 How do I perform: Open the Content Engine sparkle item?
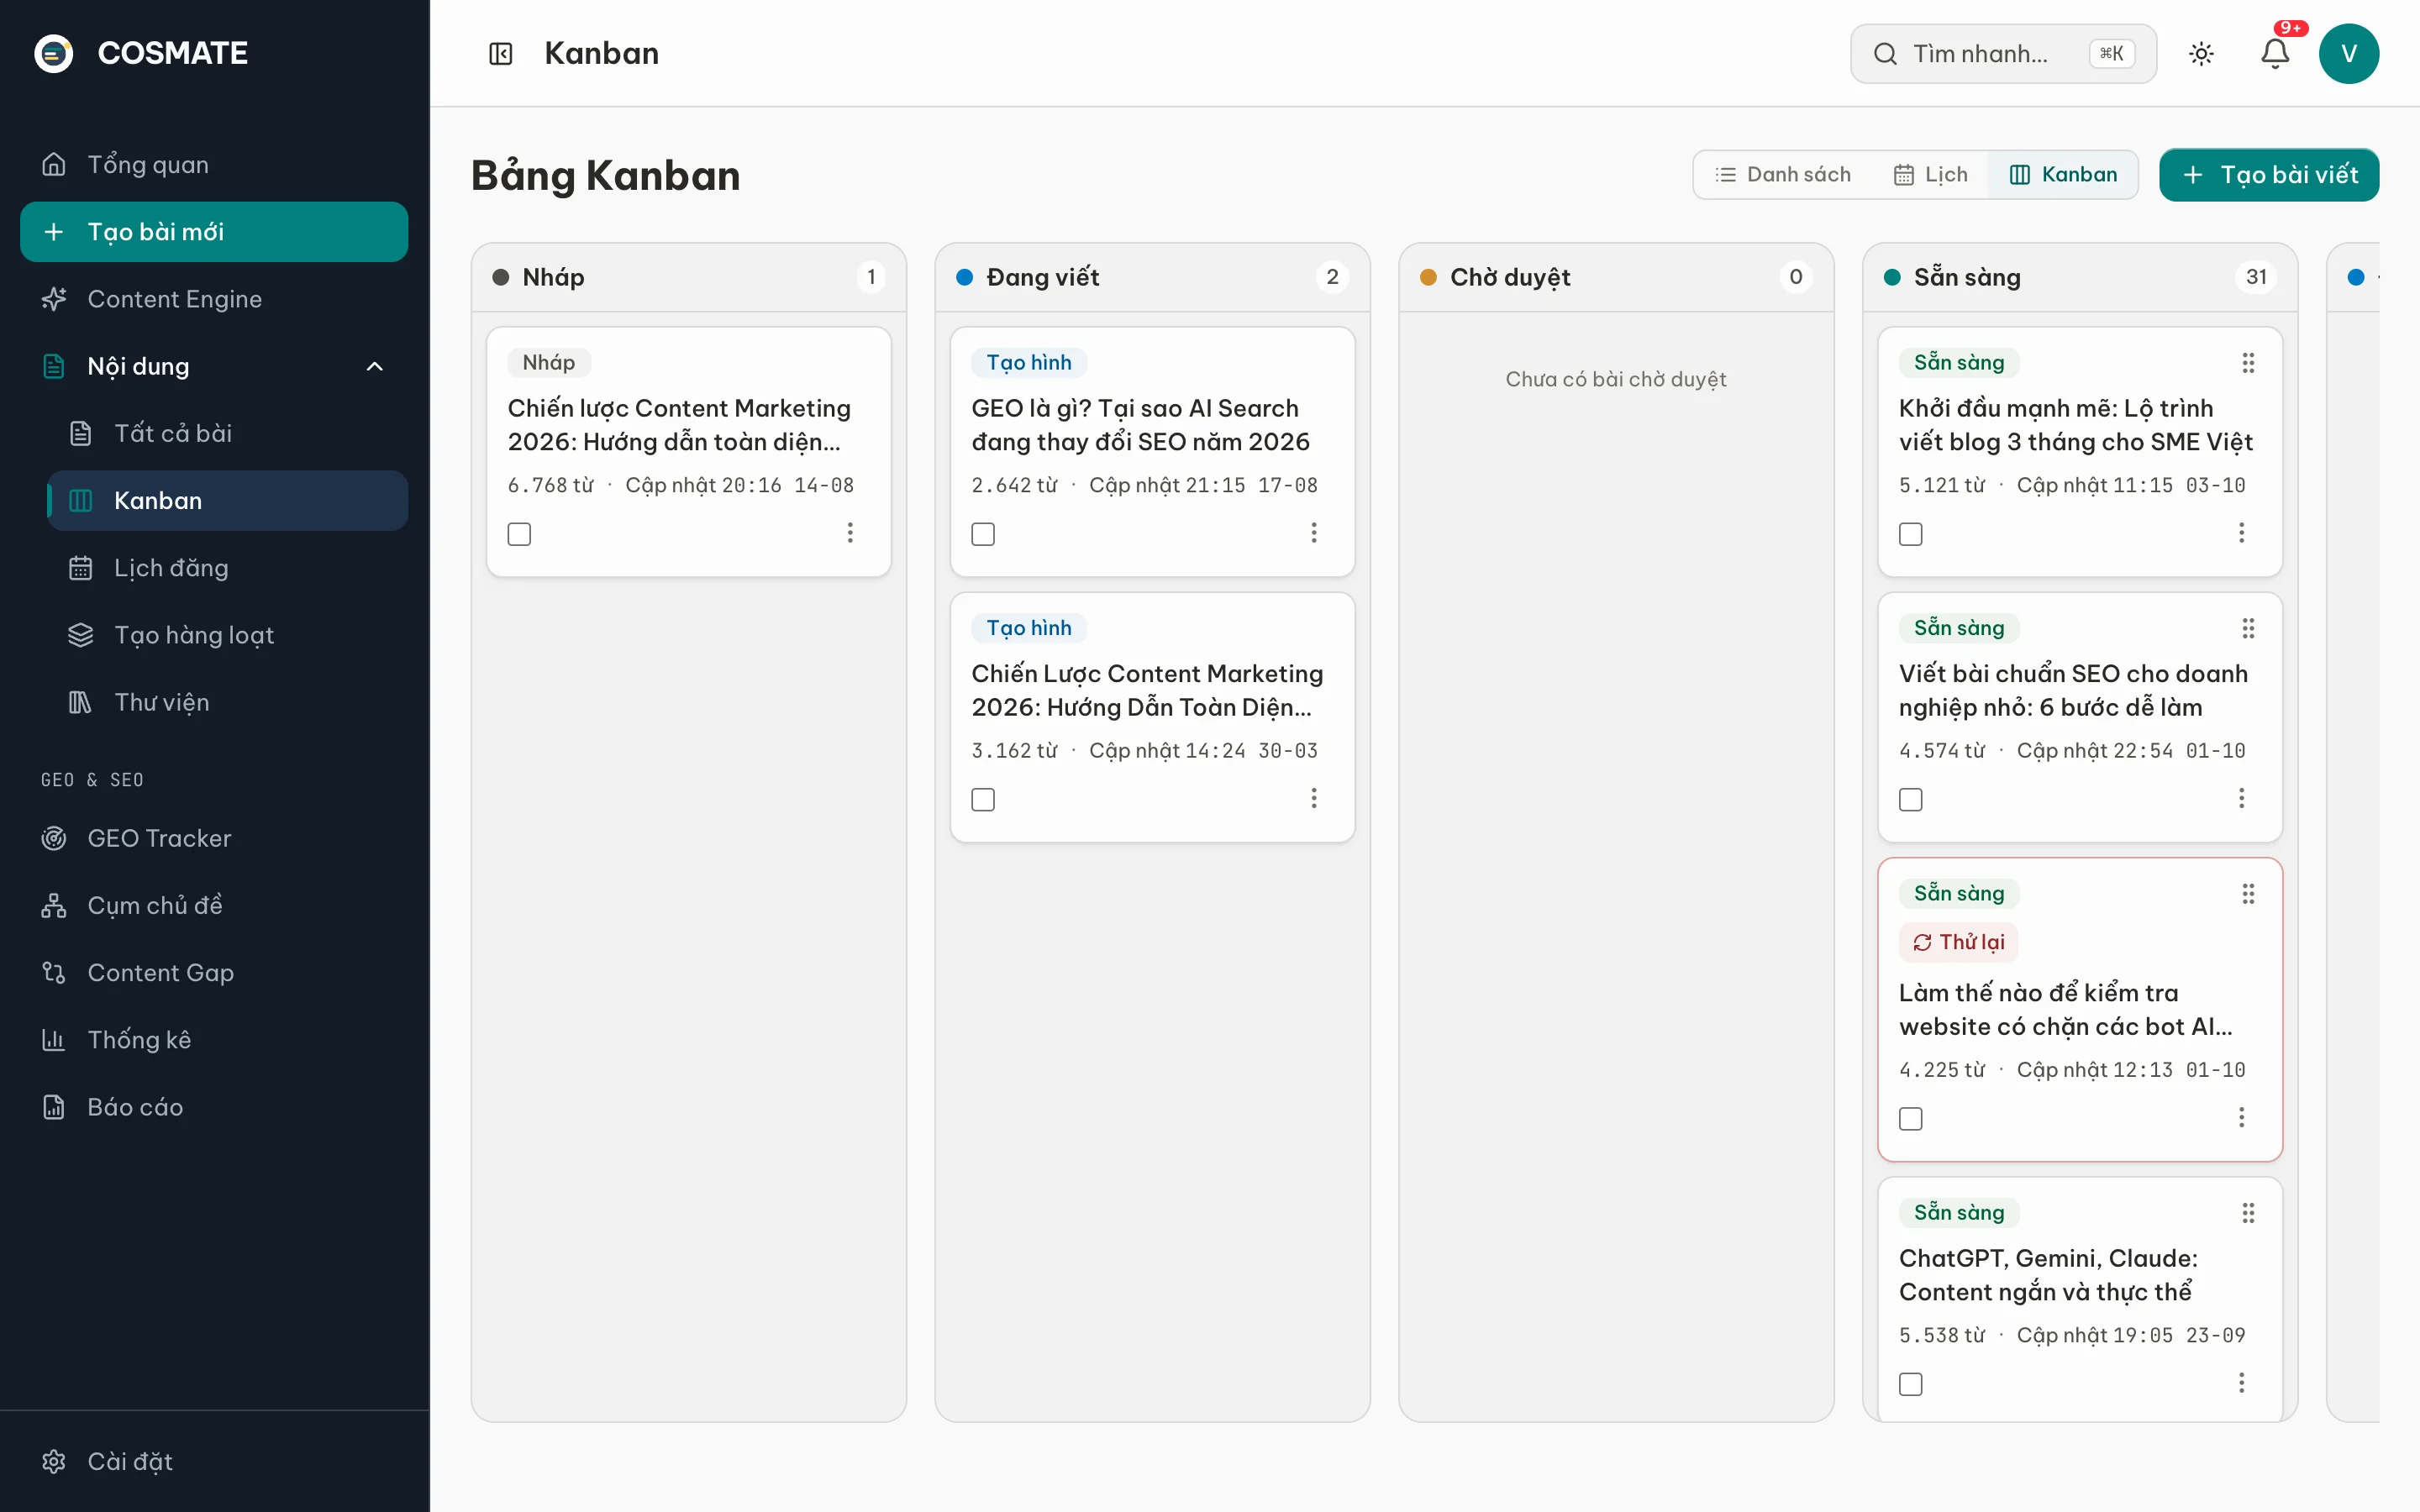point(214,299)
